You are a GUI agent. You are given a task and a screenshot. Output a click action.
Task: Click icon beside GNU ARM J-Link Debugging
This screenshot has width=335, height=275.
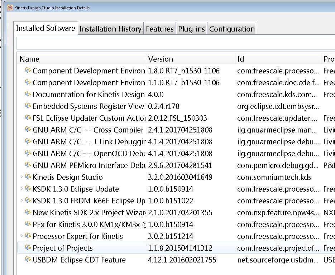click(x=28, y=141)
